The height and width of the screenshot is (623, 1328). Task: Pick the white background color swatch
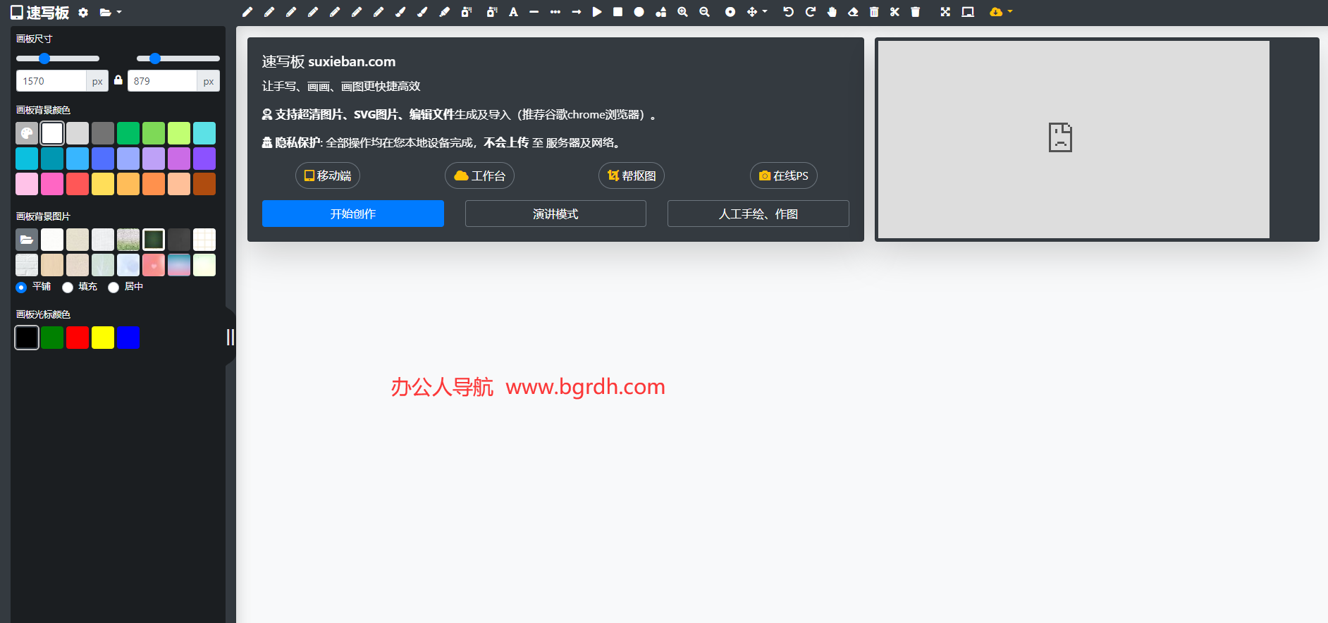pyautogui.click(x=52, y=133)
